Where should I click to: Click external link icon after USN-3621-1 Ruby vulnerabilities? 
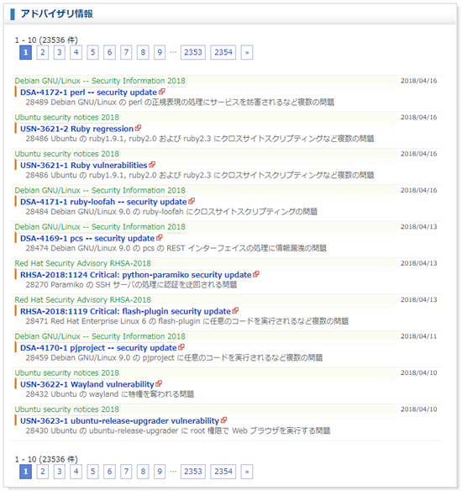coord(152,165)
